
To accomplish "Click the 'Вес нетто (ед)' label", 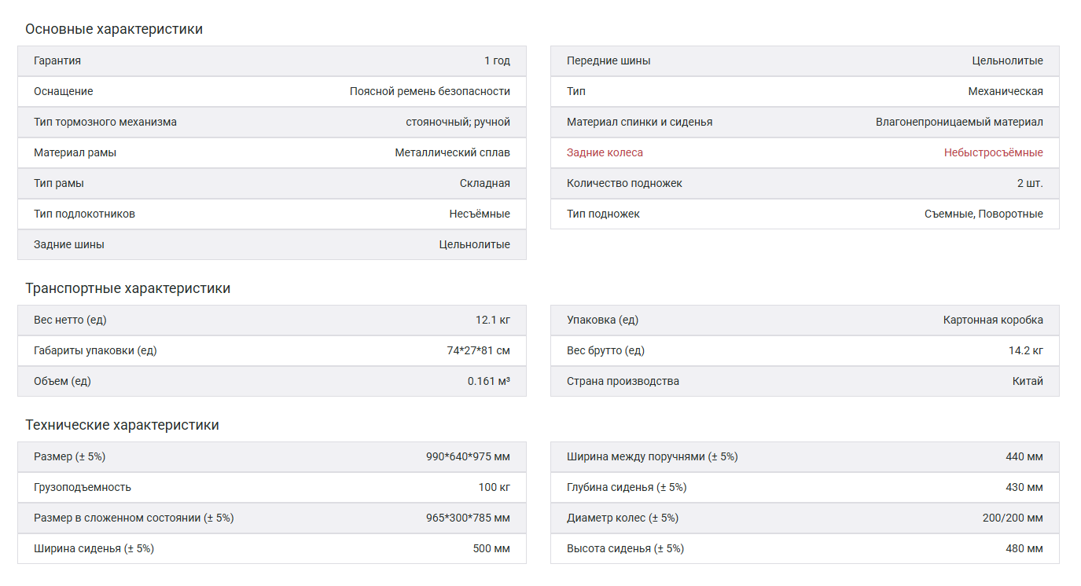I will [70, 320].
